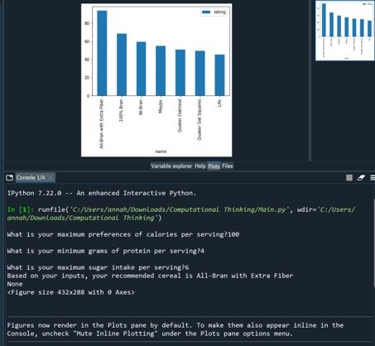Click the recommended cereal All-Bran result line

click(150, 276)
